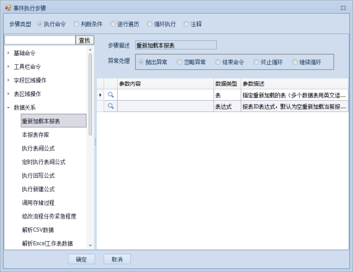Select 本报表存库 in the command tree
This screenshot has height=272, width=353.
35,135
